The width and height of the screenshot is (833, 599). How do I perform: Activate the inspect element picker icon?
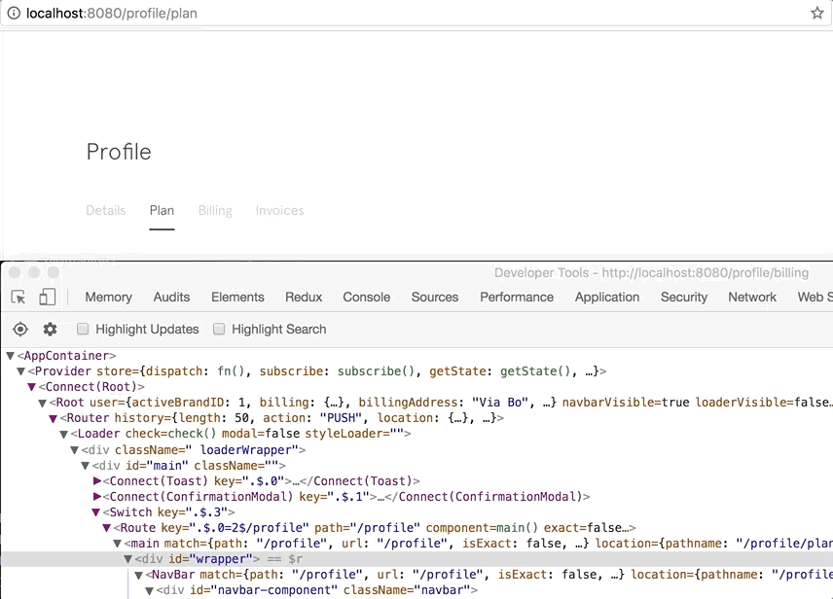pos(18,297)
